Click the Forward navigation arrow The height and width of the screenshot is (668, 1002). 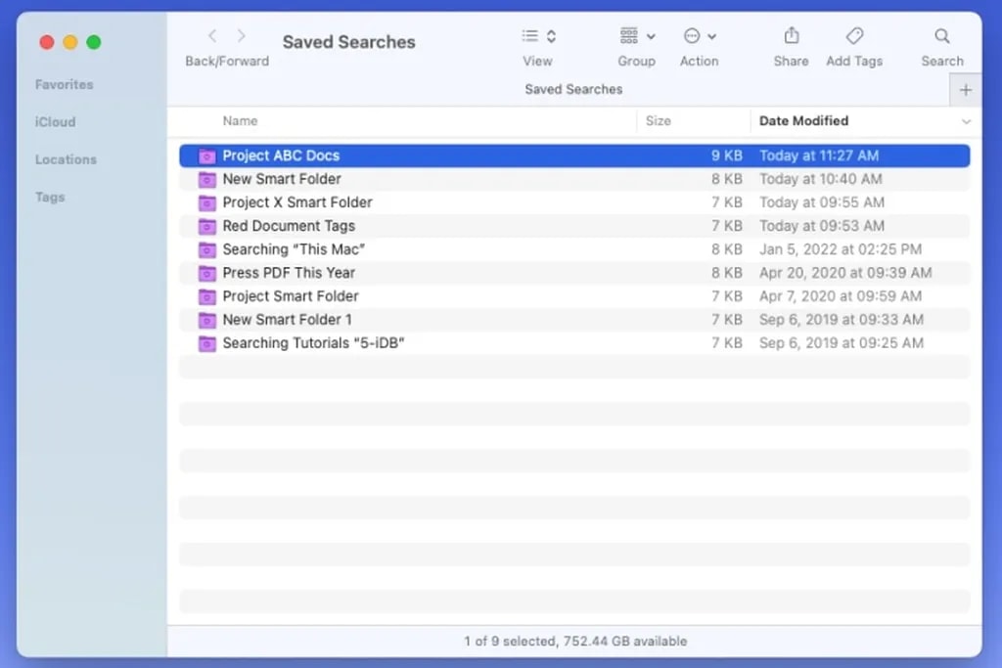pos(242,35)
